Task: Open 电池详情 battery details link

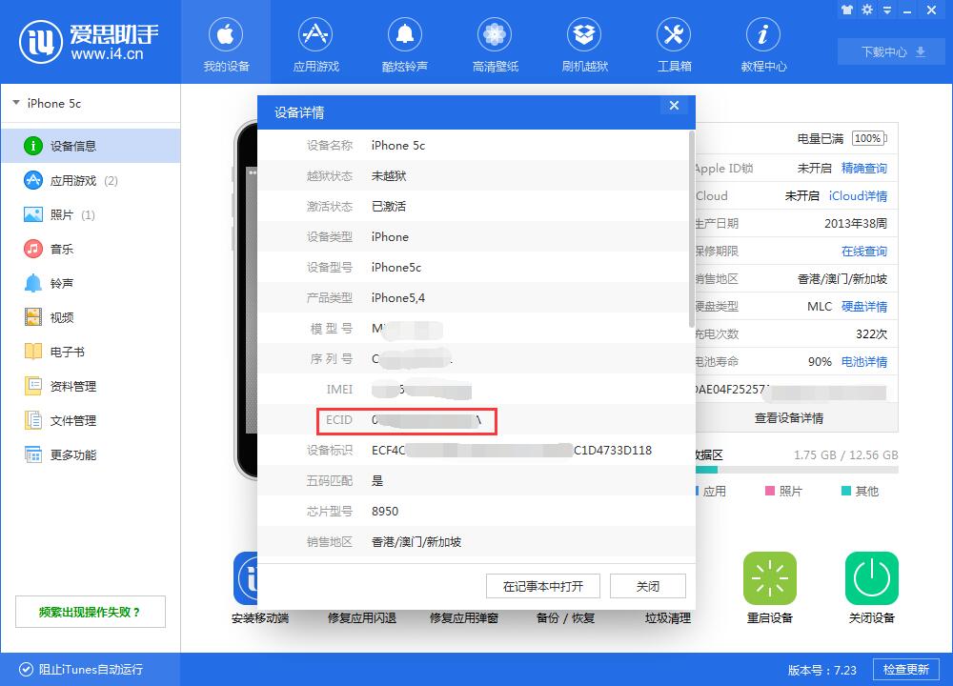Action: coord(863,361)
